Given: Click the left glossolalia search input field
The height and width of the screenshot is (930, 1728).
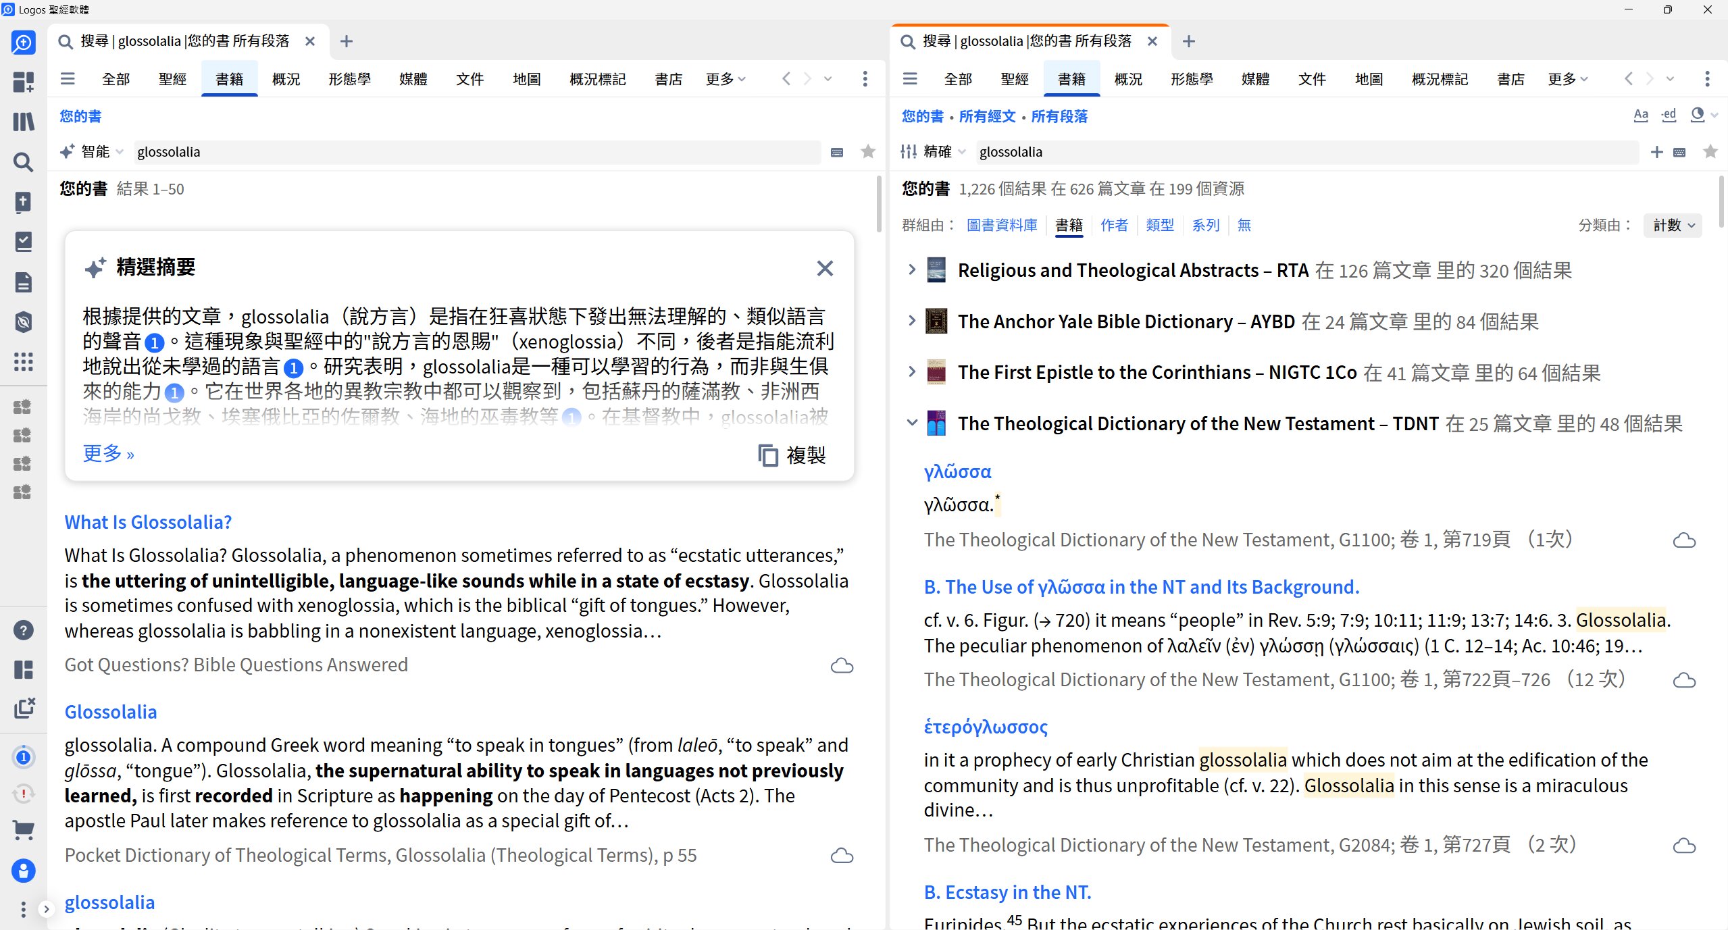Looking at the screenshot, I should click(477, 152).
